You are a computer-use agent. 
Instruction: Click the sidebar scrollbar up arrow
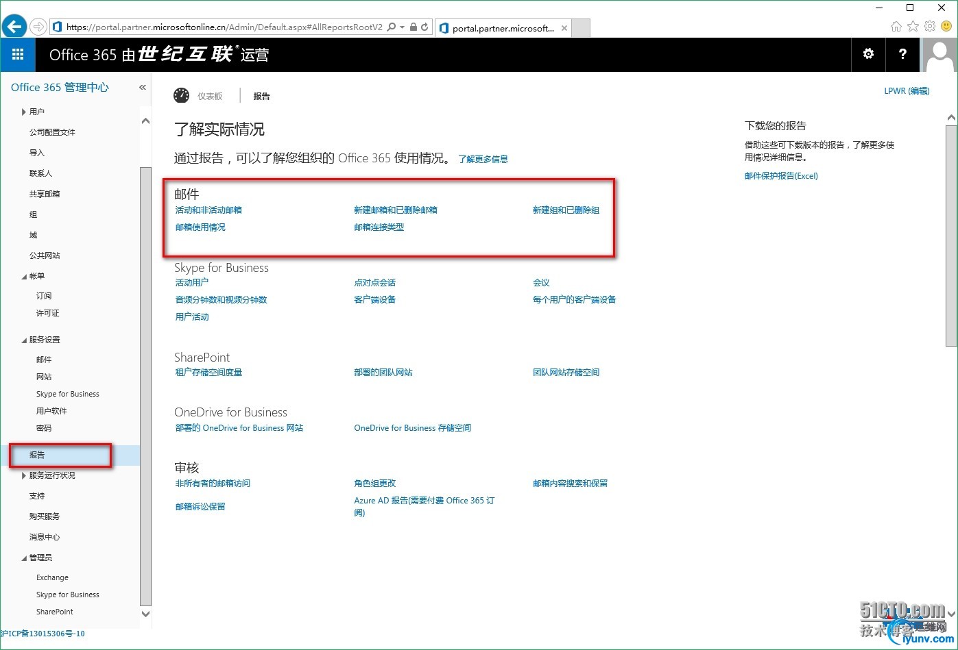click(x=145, y=121)
